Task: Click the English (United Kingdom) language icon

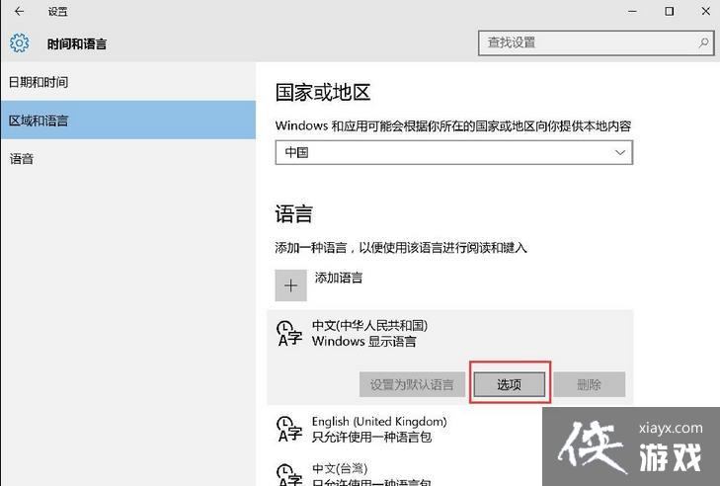Action: tap(289, 429)
